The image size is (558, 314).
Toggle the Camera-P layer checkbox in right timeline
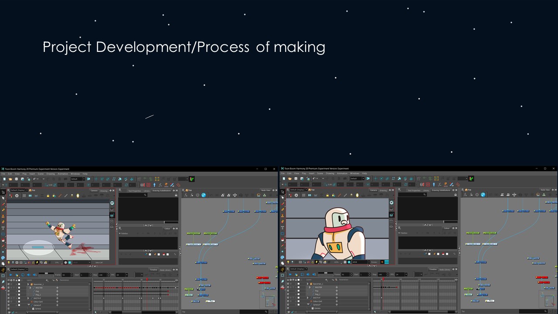(299, 305)
